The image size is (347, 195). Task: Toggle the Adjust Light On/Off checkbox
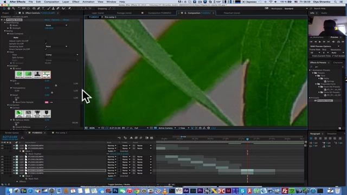click(x=46, y=41)
